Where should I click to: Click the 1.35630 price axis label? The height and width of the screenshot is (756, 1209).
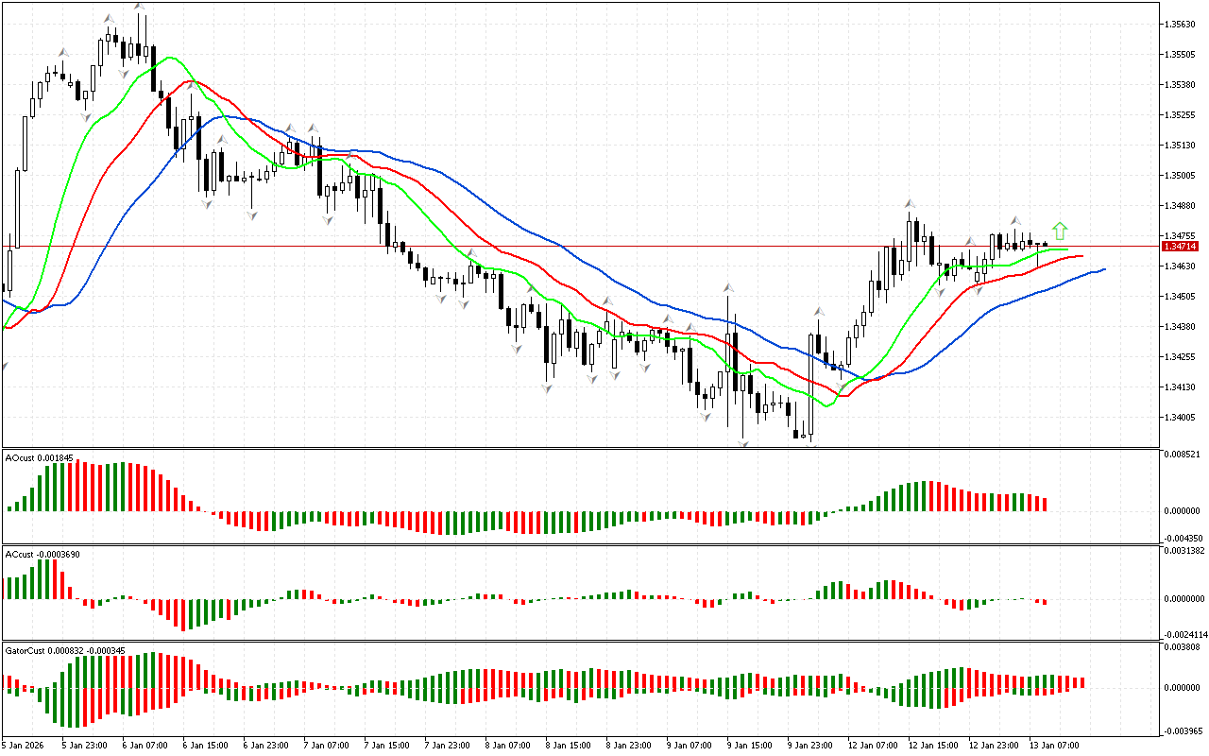pos(1181,25)
